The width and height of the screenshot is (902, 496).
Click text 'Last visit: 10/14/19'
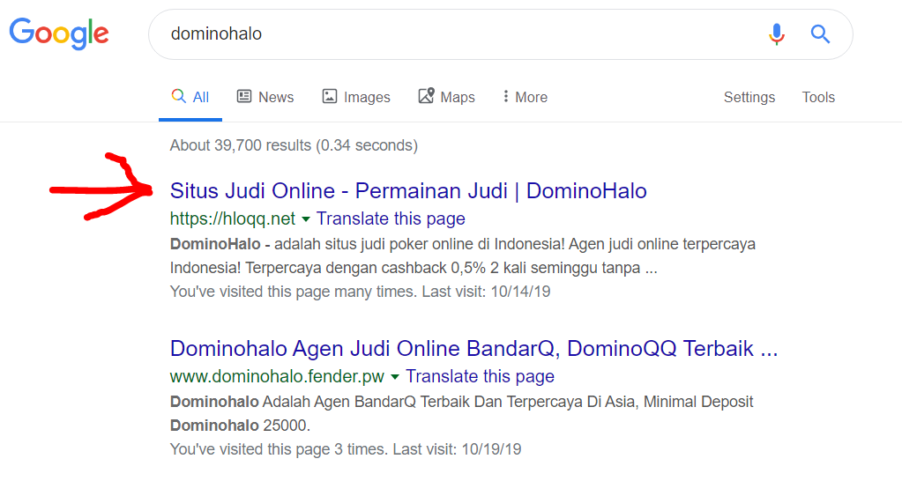[x=486, y=292]
